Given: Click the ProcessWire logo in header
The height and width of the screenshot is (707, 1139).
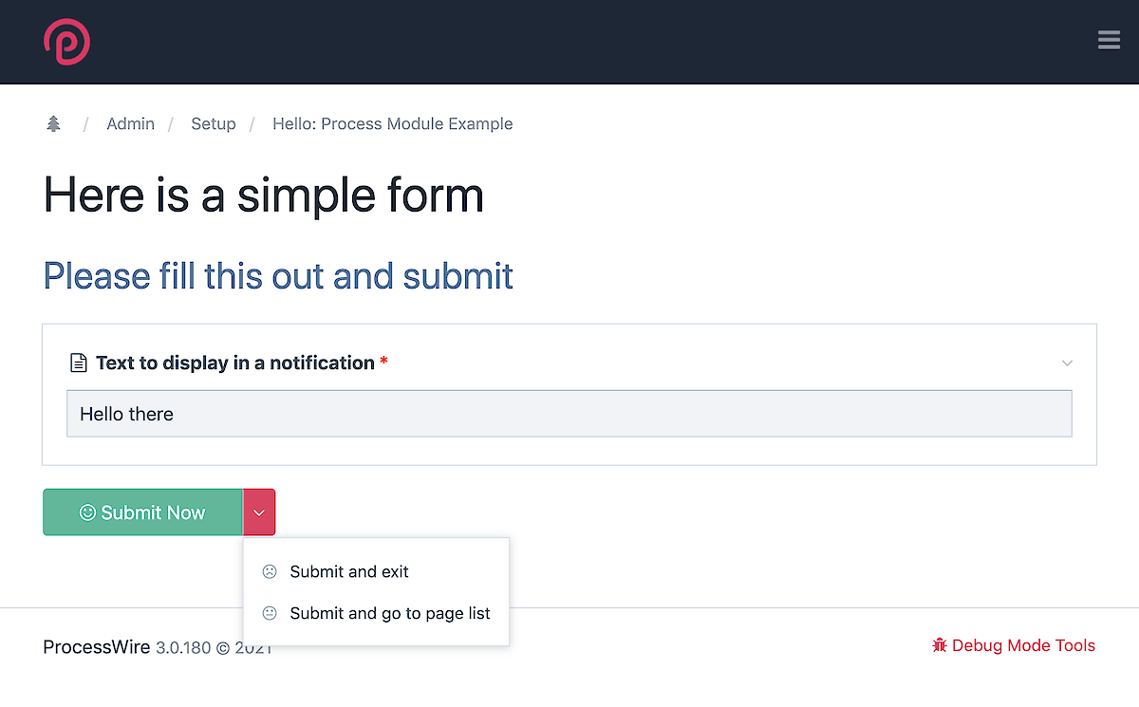Looking at the screenshot, I should 66,42.
